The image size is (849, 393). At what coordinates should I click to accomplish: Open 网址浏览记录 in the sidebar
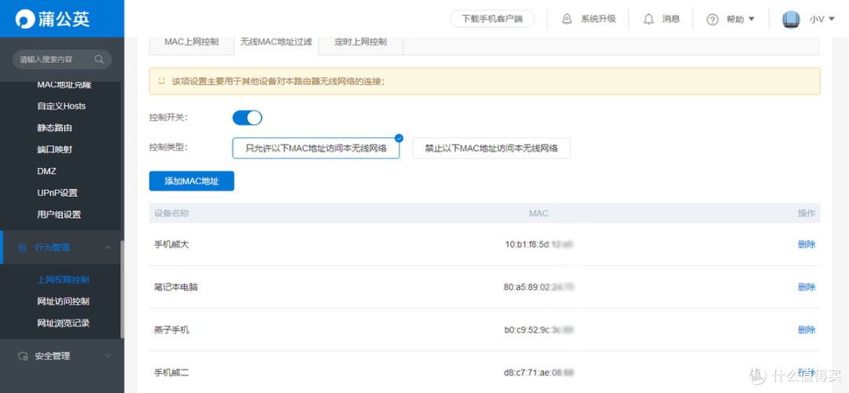click(64, 323)
